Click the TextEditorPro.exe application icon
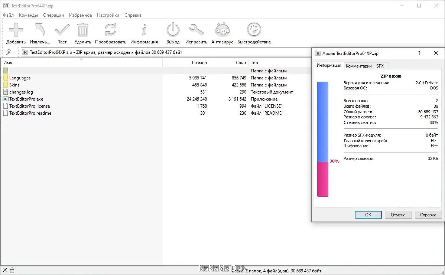 tap(6, 99)
